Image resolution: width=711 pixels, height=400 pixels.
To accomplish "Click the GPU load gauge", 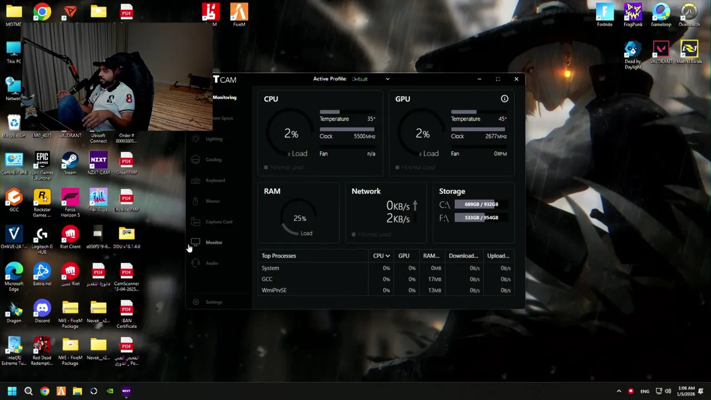I will (x=422, y=134).
